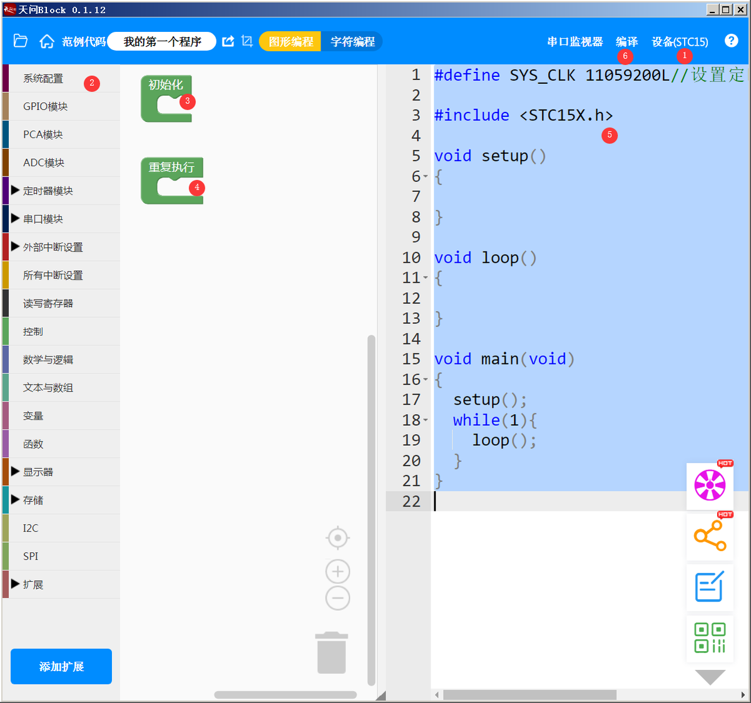
Task: Switch to 字符编程 mode
Action: click(352, 42)
